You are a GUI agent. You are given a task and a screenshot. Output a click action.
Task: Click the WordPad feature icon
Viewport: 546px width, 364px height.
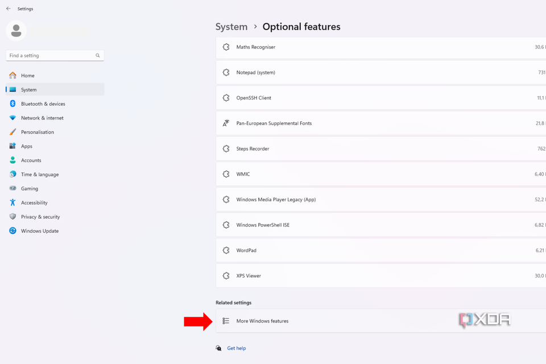226,250
